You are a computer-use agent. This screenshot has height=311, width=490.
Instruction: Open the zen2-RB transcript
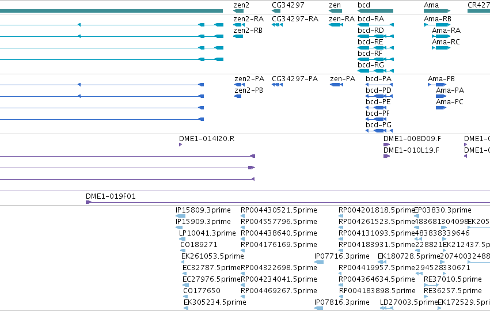point(248,31)
